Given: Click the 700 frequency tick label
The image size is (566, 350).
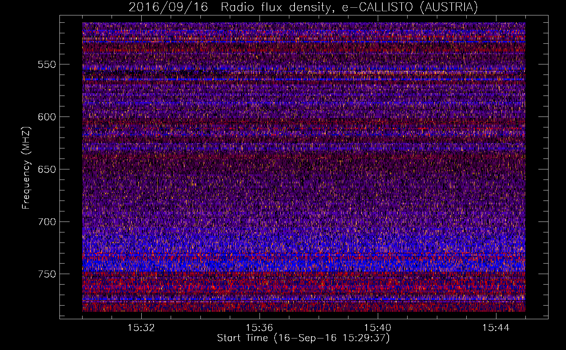Looking at the screenshot, I should tap(47, 222).
